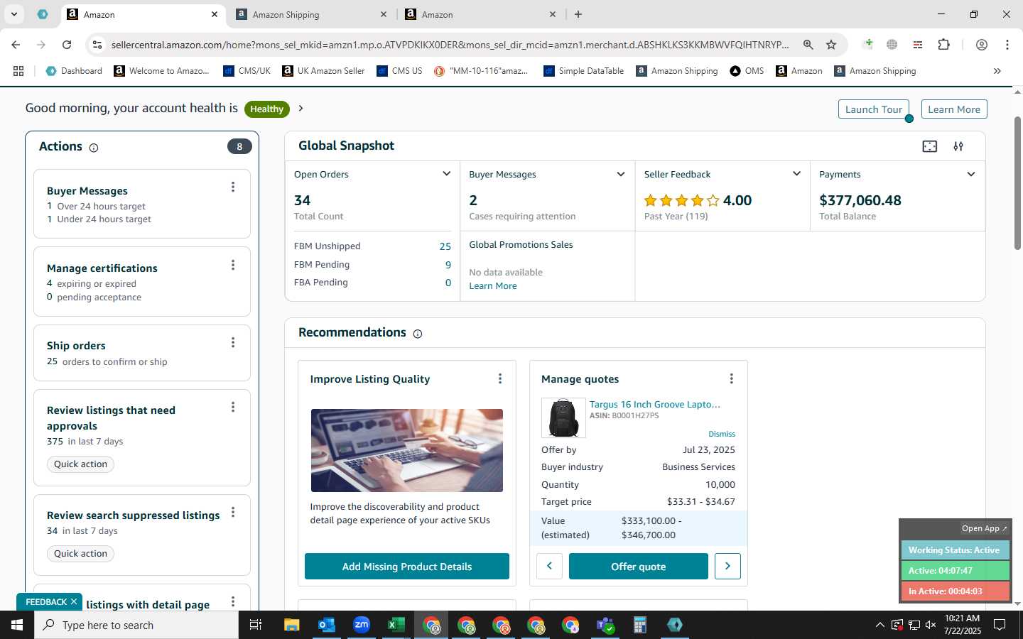1023x639 pixels.
Task: Open Manage quotes card options menu
Action: [x=731, y=378]
